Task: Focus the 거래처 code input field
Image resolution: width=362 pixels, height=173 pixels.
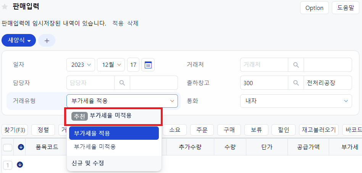Action: (264, 65)
